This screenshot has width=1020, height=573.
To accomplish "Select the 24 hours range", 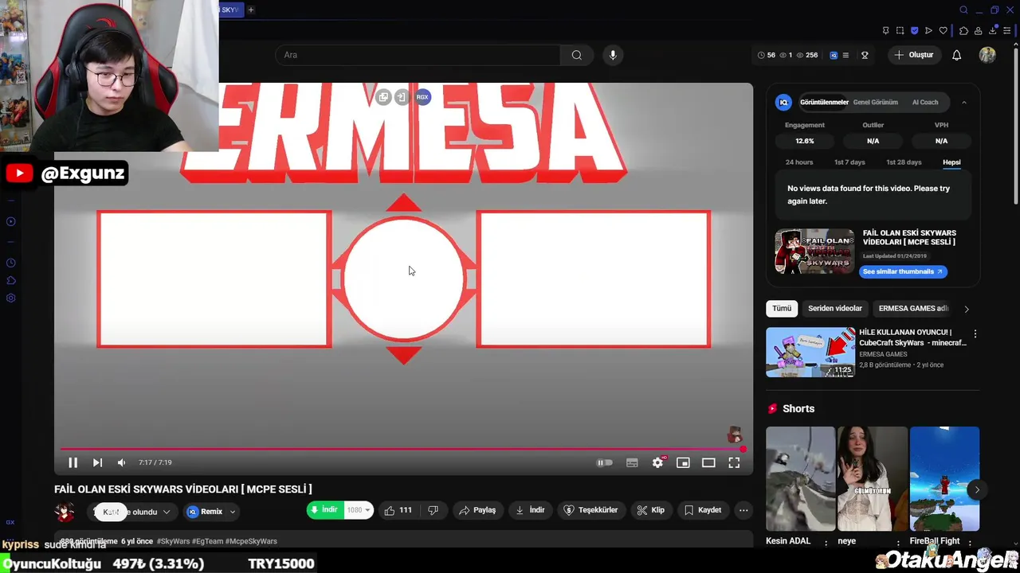I will click(799, 162).
